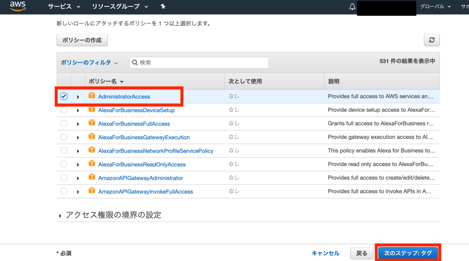The height and width of the screenshot is (261, 469).
Task: Check the AlexaForBusinessFullAccess checkbox
Action: point(64,123)
